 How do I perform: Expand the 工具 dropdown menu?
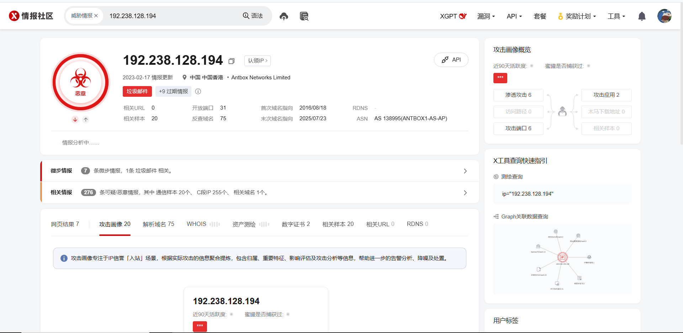point(616,16)
